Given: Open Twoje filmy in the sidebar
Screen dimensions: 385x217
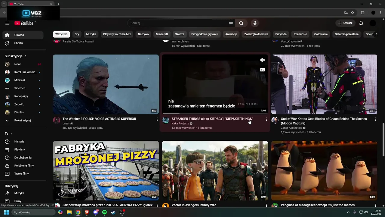Looking at the screenshot, I should click(x=23, y=174).
